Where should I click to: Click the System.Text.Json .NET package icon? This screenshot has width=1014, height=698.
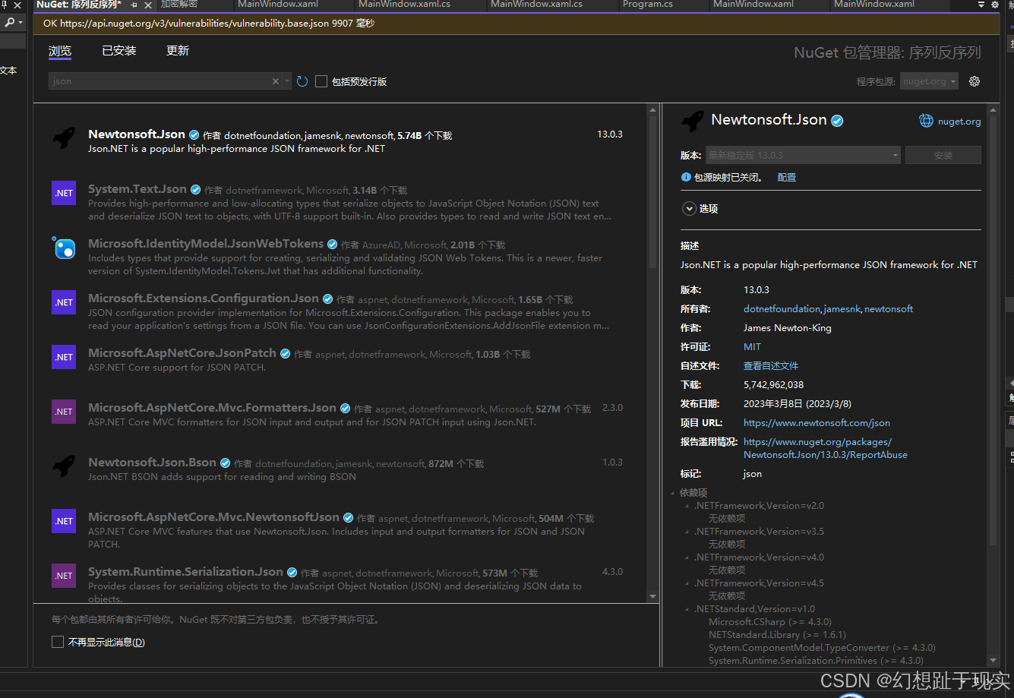[x=64, y=193]
